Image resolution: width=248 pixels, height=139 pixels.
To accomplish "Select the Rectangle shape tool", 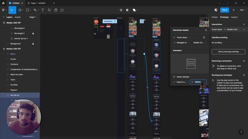I will pyautogui.click(x=28, y=10).
